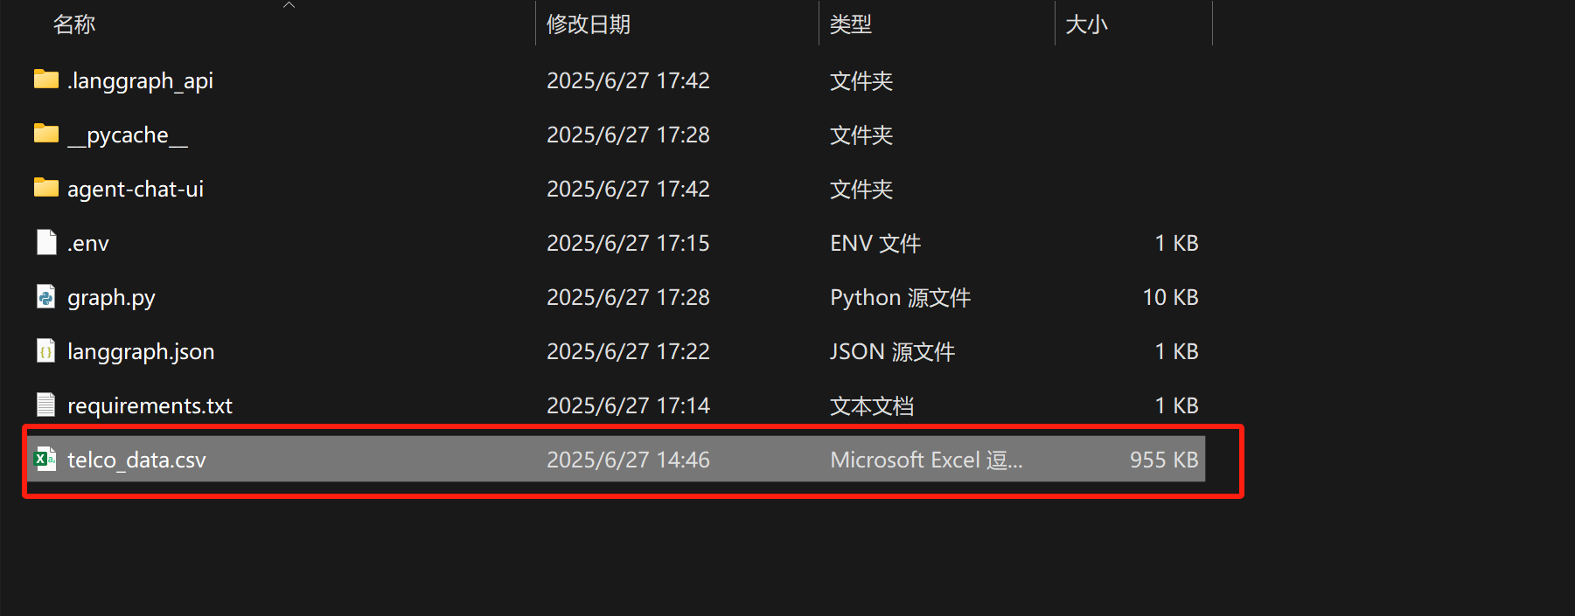The height and width of the screenshot is (616, 1575).
Task: Click the date 2025/6/27 17:15
Action: click(x=628, y=243)
